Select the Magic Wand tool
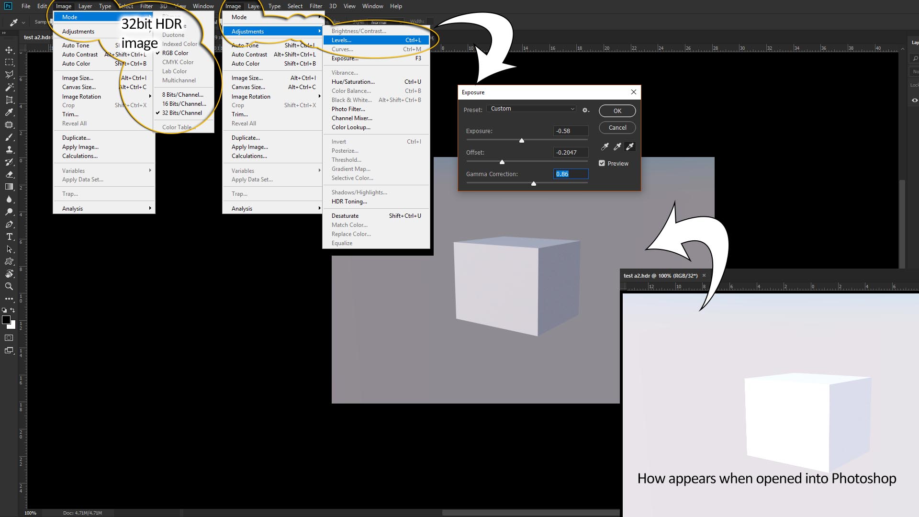The height and width of the screenshot is (517, 919). coord(9,87)
